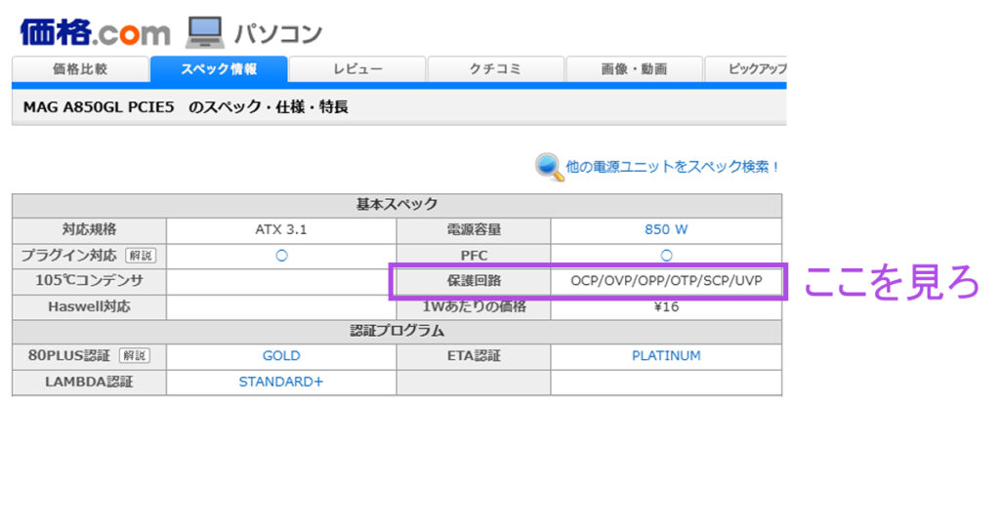This screenshot has width=1000, height=525.
Task: Click the circle link in プラグイン対応 row
Action: tap(281, 256)
